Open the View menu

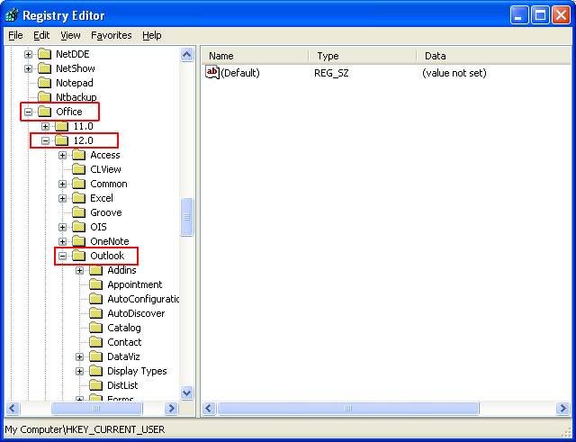coord(70,35)
